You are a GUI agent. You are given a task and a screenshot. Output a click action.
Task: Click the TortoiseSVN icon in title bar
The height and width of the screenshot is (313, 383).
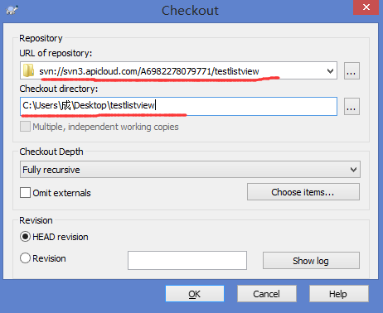pos(12,10)
